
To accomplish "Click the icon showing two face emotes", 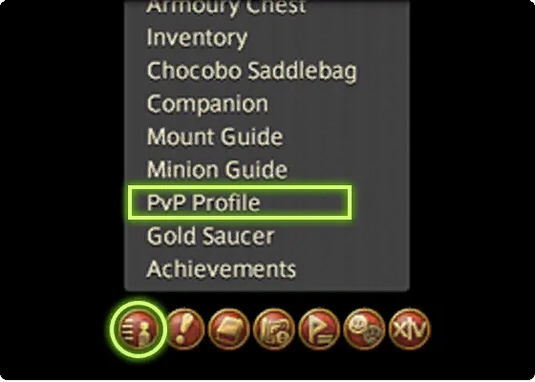I will point(364,329).
